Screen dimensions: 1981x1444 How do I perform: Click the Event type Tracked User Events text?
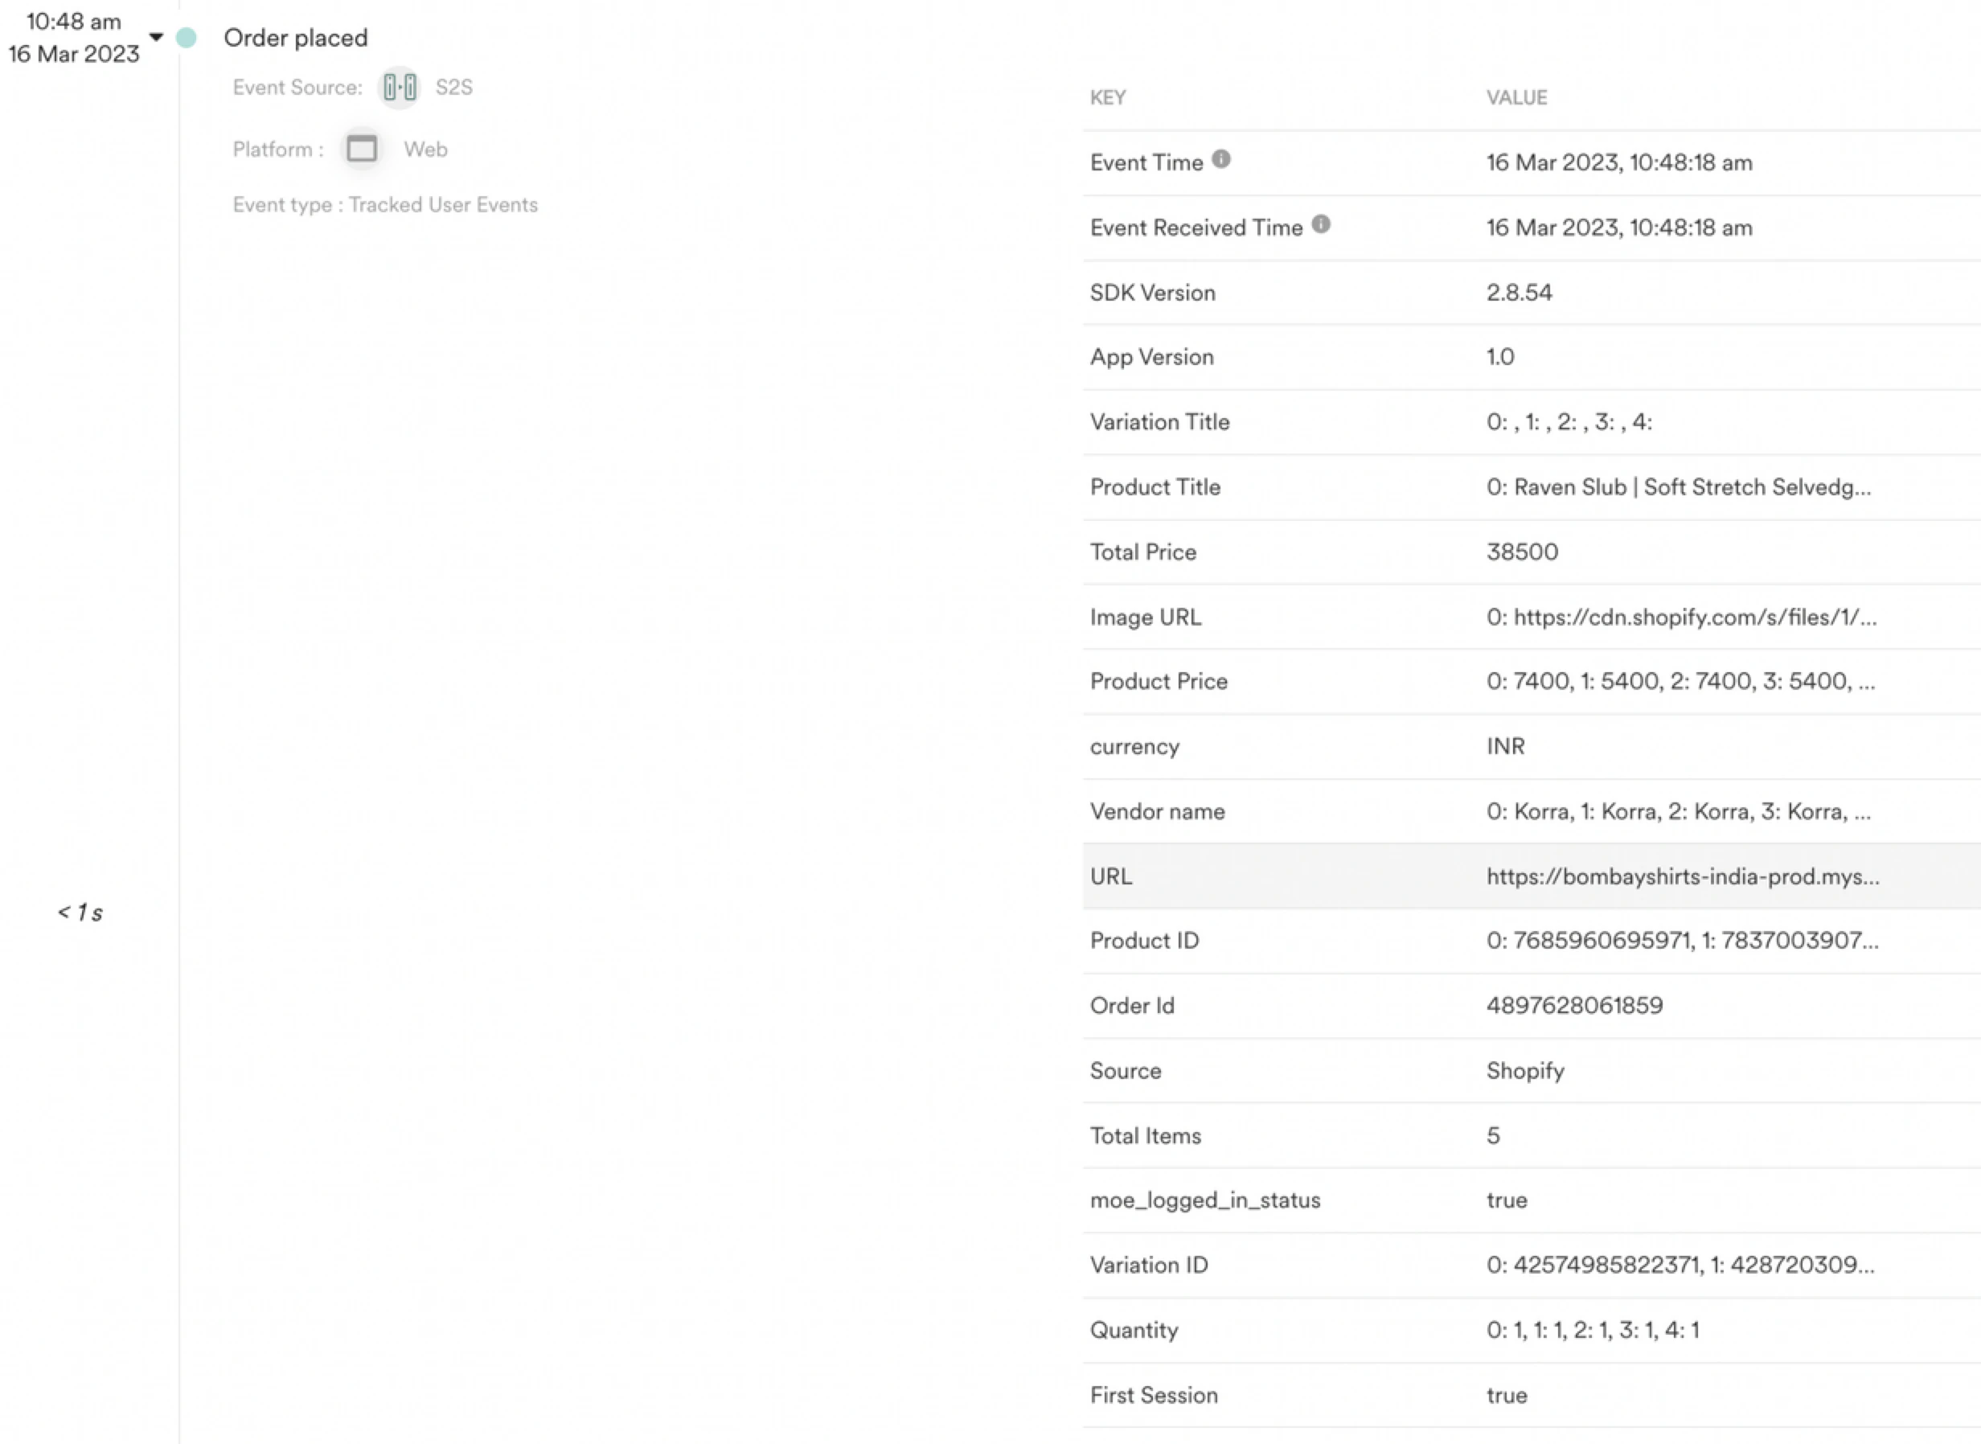click(384, 204)
